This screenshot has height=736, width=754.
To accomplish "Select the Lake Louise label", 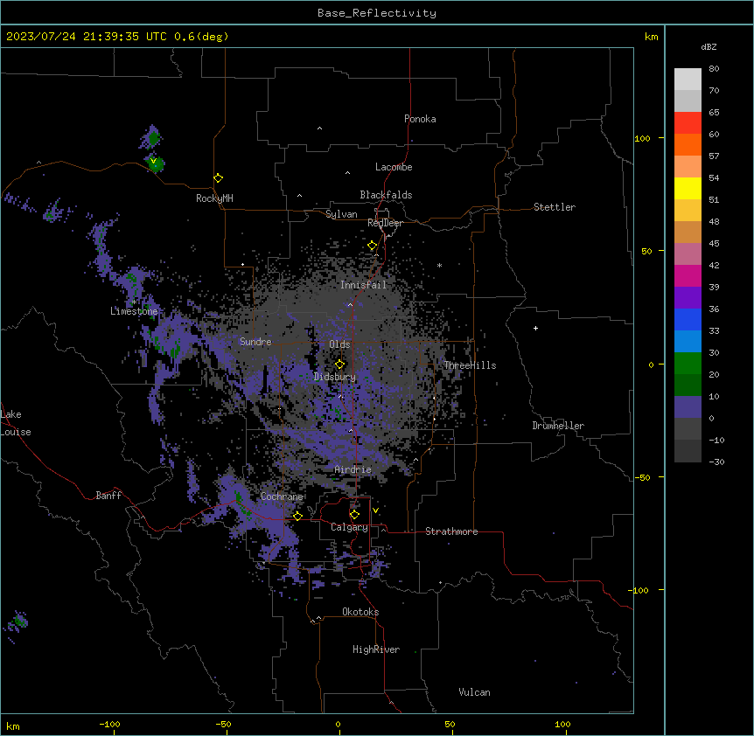I will tap(16, 423).
